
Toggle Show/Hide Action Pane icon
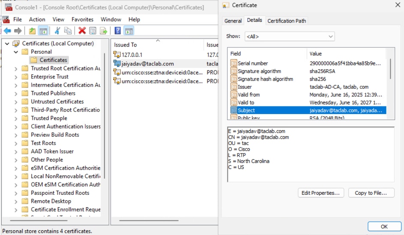[x=129, y=31]
